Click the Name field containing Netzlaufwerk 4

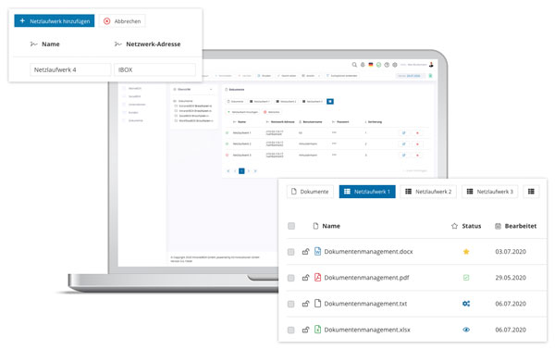70,69
